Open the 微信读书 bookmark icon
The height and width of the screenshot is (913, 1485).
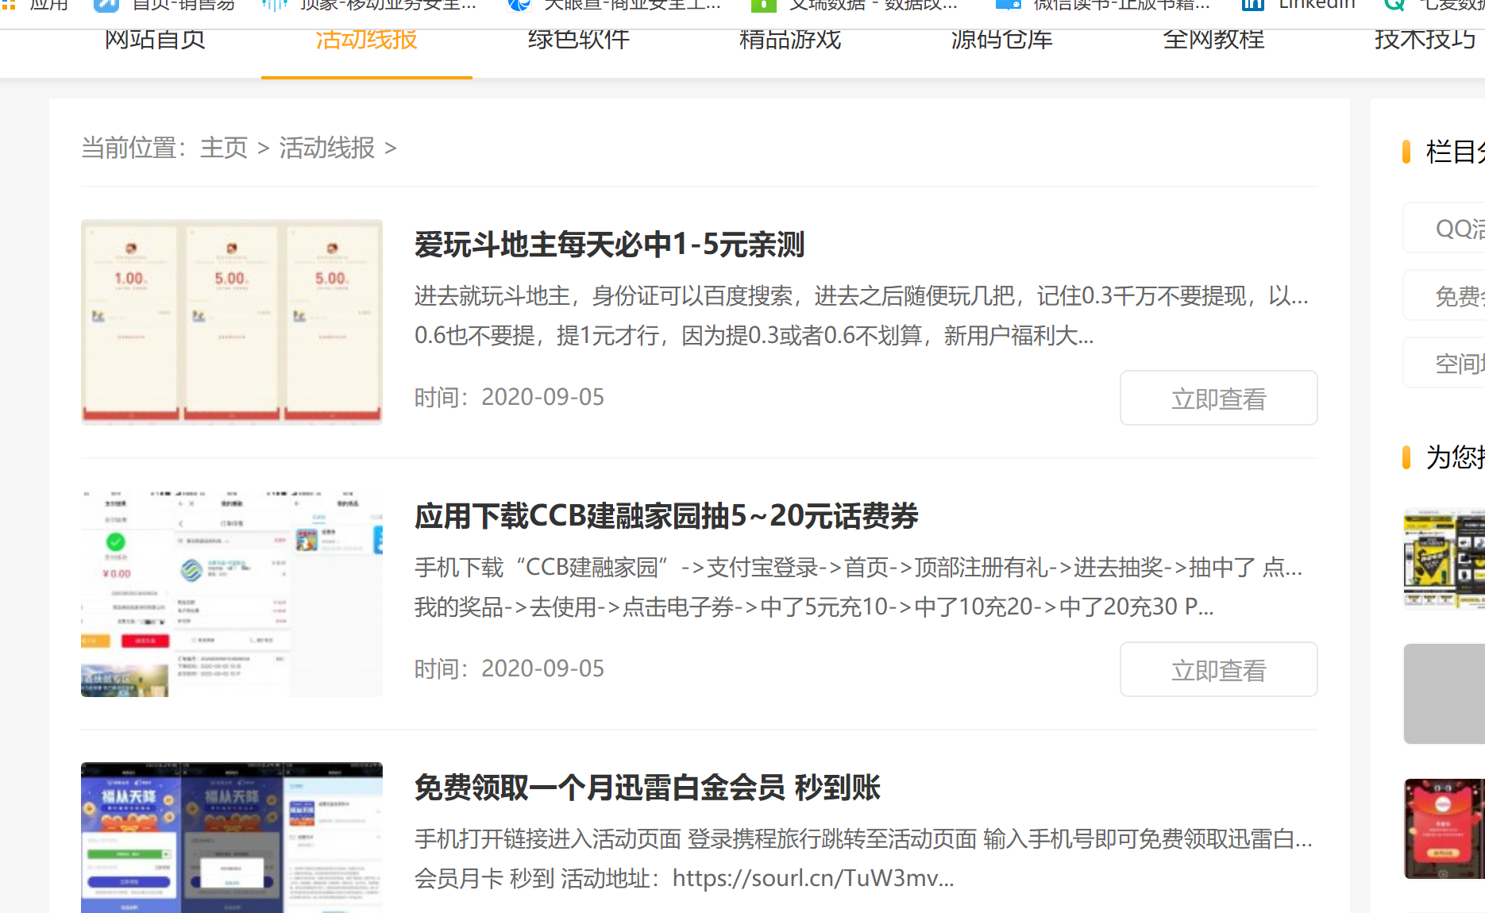pyautogui.click(x=1010, y=6)
